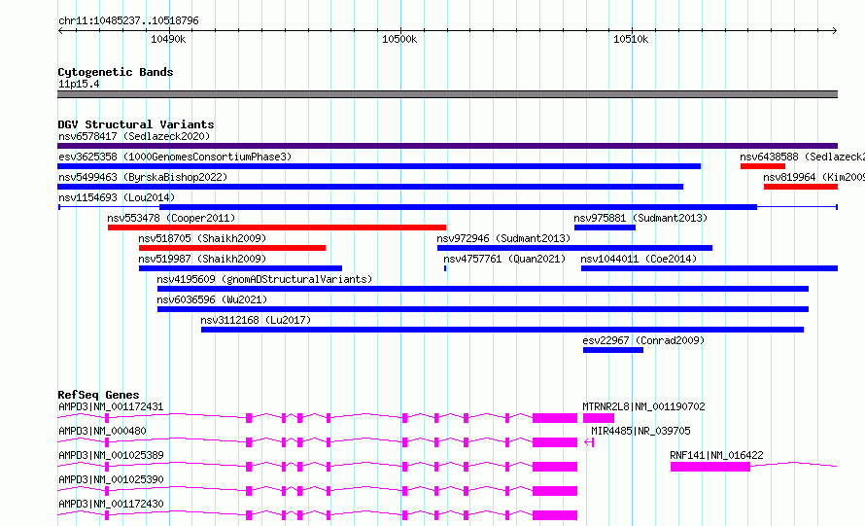This screenshot has width=865, height=526.
Task: Open the nsv518705 (Shaikh2009) label
Action: pos(202,238)
